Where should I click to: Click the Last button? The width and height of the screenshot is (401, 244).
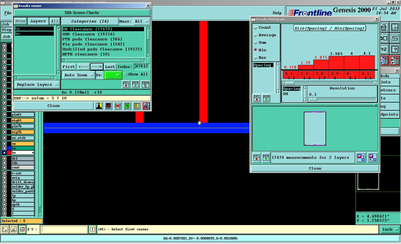110,67
